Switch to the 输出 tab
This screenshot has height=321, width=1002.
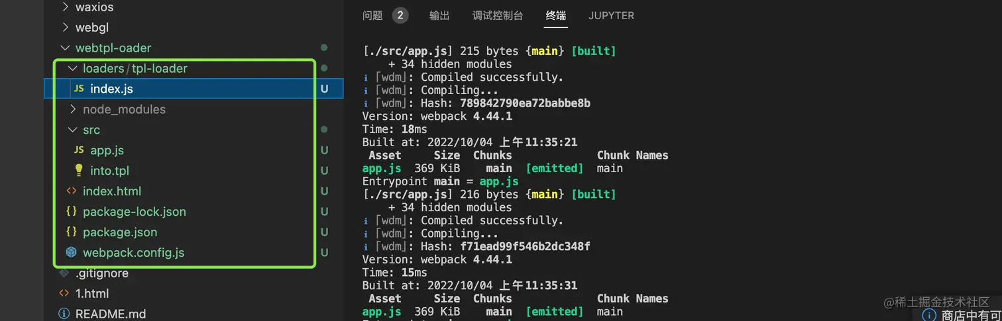439,15
